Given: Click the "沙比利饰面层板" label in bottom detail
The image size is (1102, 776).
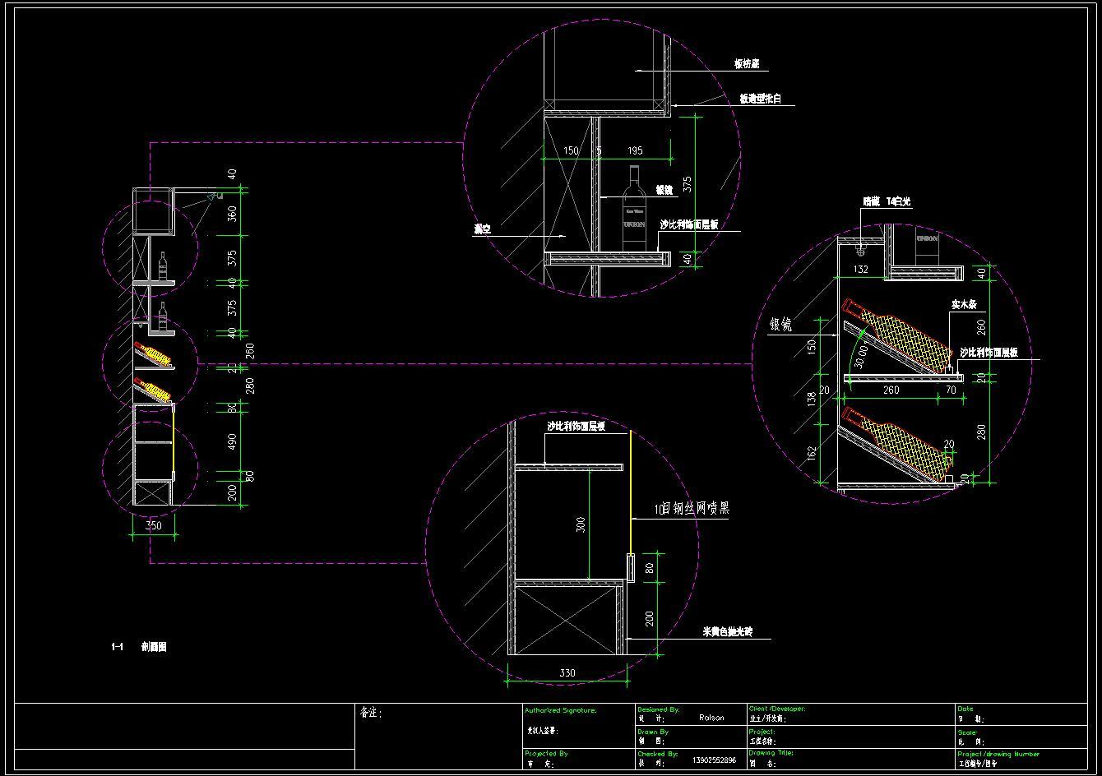Looking at the screenshot, I should click(x=576, y=427).
